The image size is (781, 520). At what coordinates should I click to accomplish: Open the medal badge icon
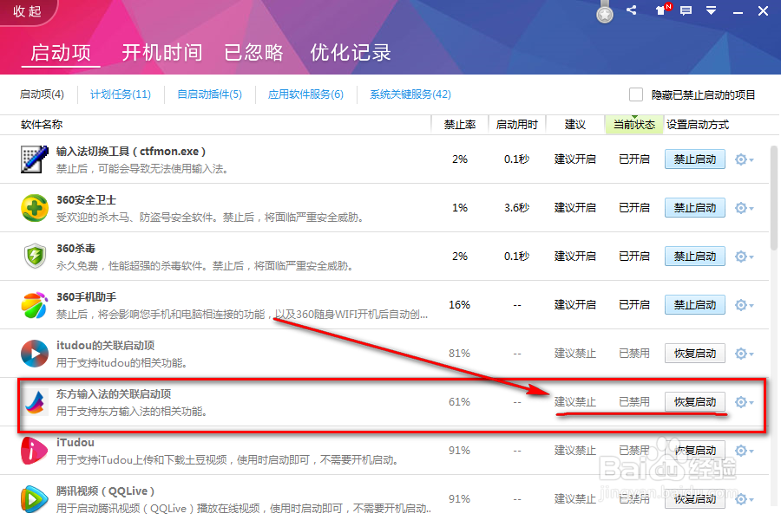click(x=605, y=12)
